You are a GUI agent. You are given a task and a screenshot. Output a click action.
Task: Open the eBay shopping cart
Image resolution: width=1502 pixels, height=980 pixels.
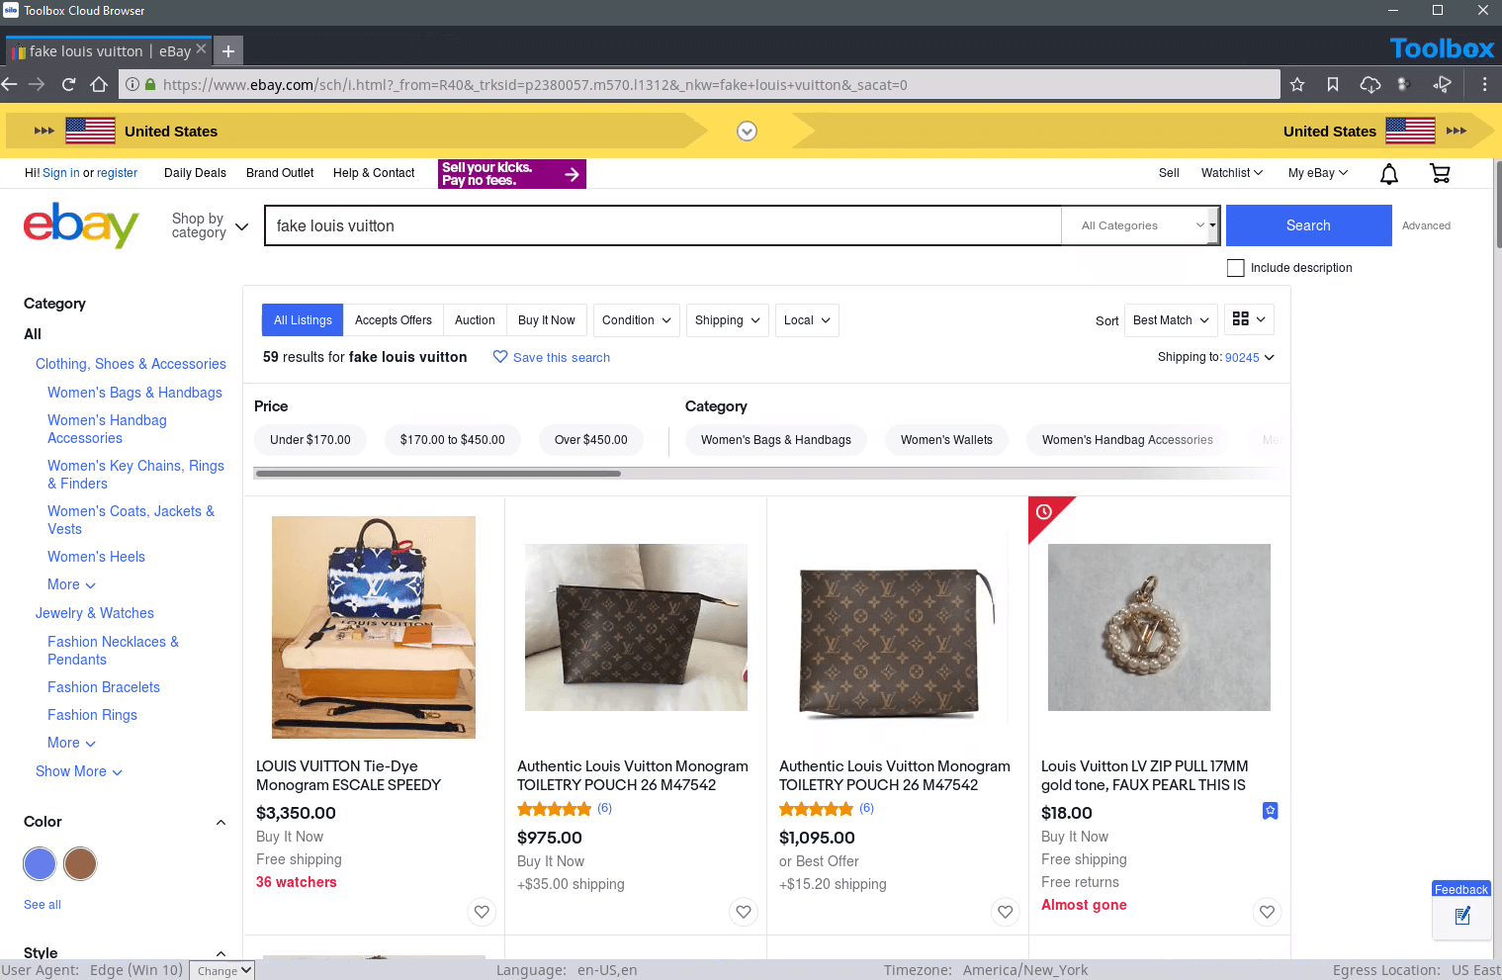coord(1440,174)
